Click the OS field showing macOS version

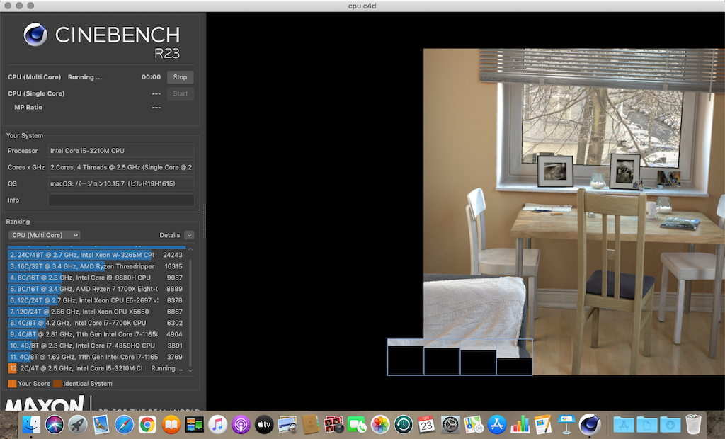121,183
